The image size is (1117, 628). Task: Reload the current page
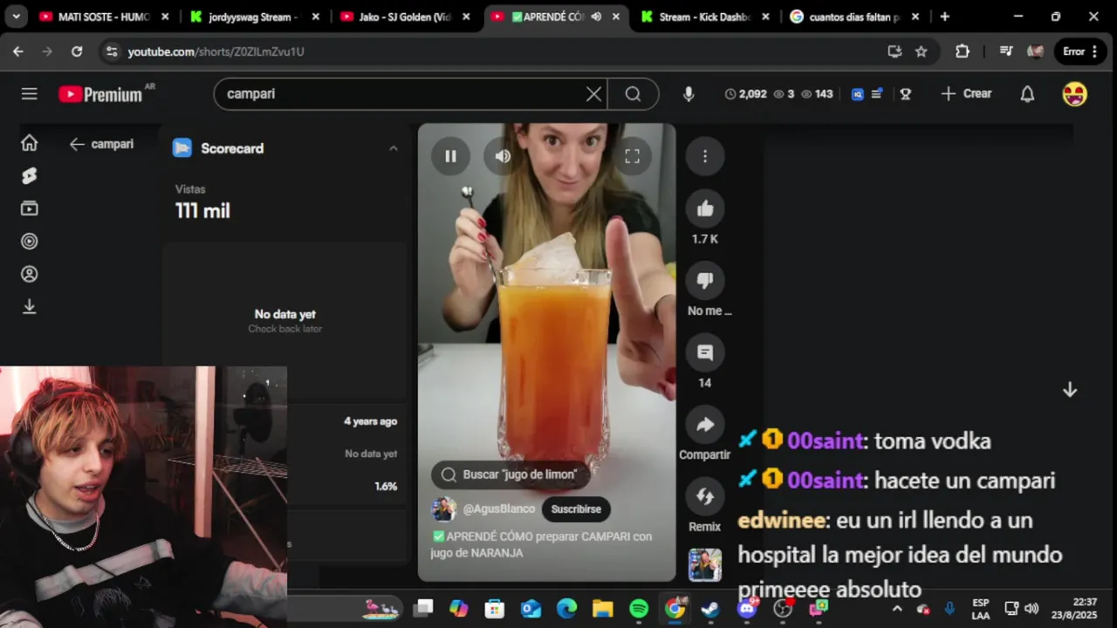tap(77, 51)
